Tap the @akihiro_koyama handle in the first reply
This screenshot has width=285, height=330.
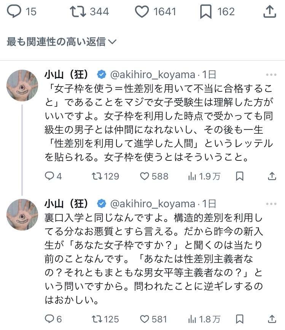[152, 75]
